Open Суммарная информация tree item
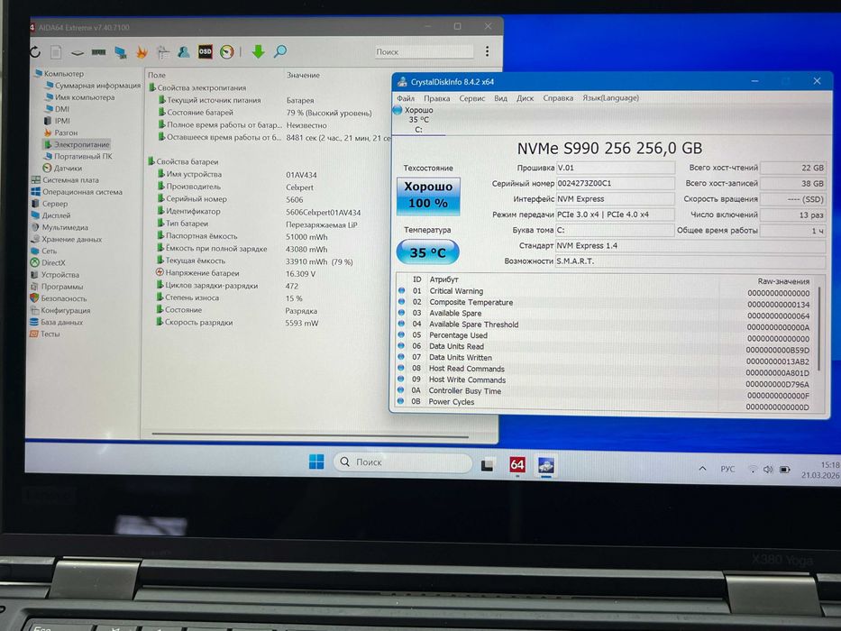This screenshot has width=841, height=631. [93, 86]
